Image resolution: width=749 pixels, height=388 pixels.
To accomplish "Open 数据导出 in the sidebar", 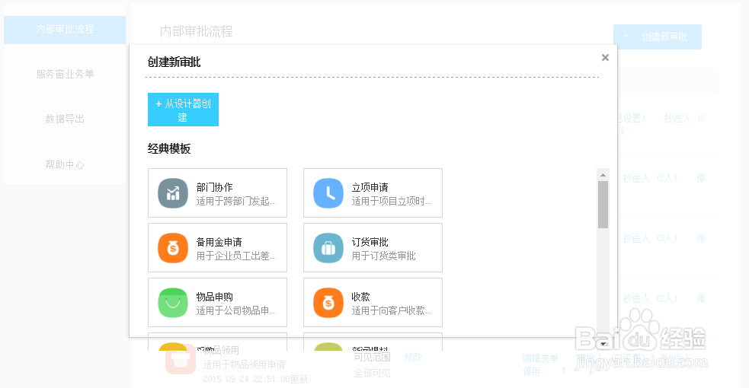I will pyautogui.click(x=65, y=119).
